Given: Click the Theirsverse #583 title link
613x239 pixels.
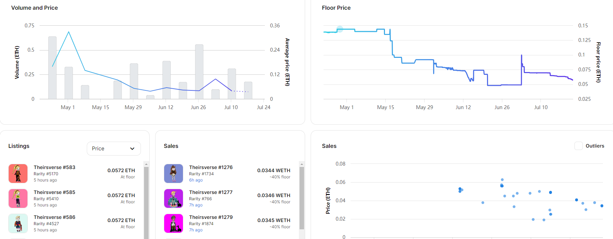Looking at the screenshot, I should 54,167.
